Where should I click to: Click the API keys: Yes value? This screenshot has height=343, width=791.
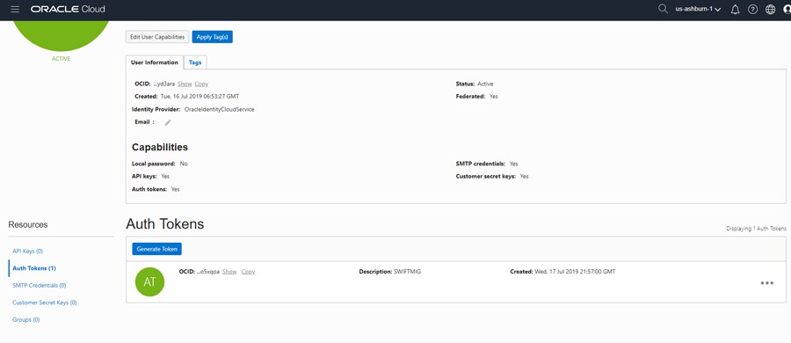pos(165,176)
